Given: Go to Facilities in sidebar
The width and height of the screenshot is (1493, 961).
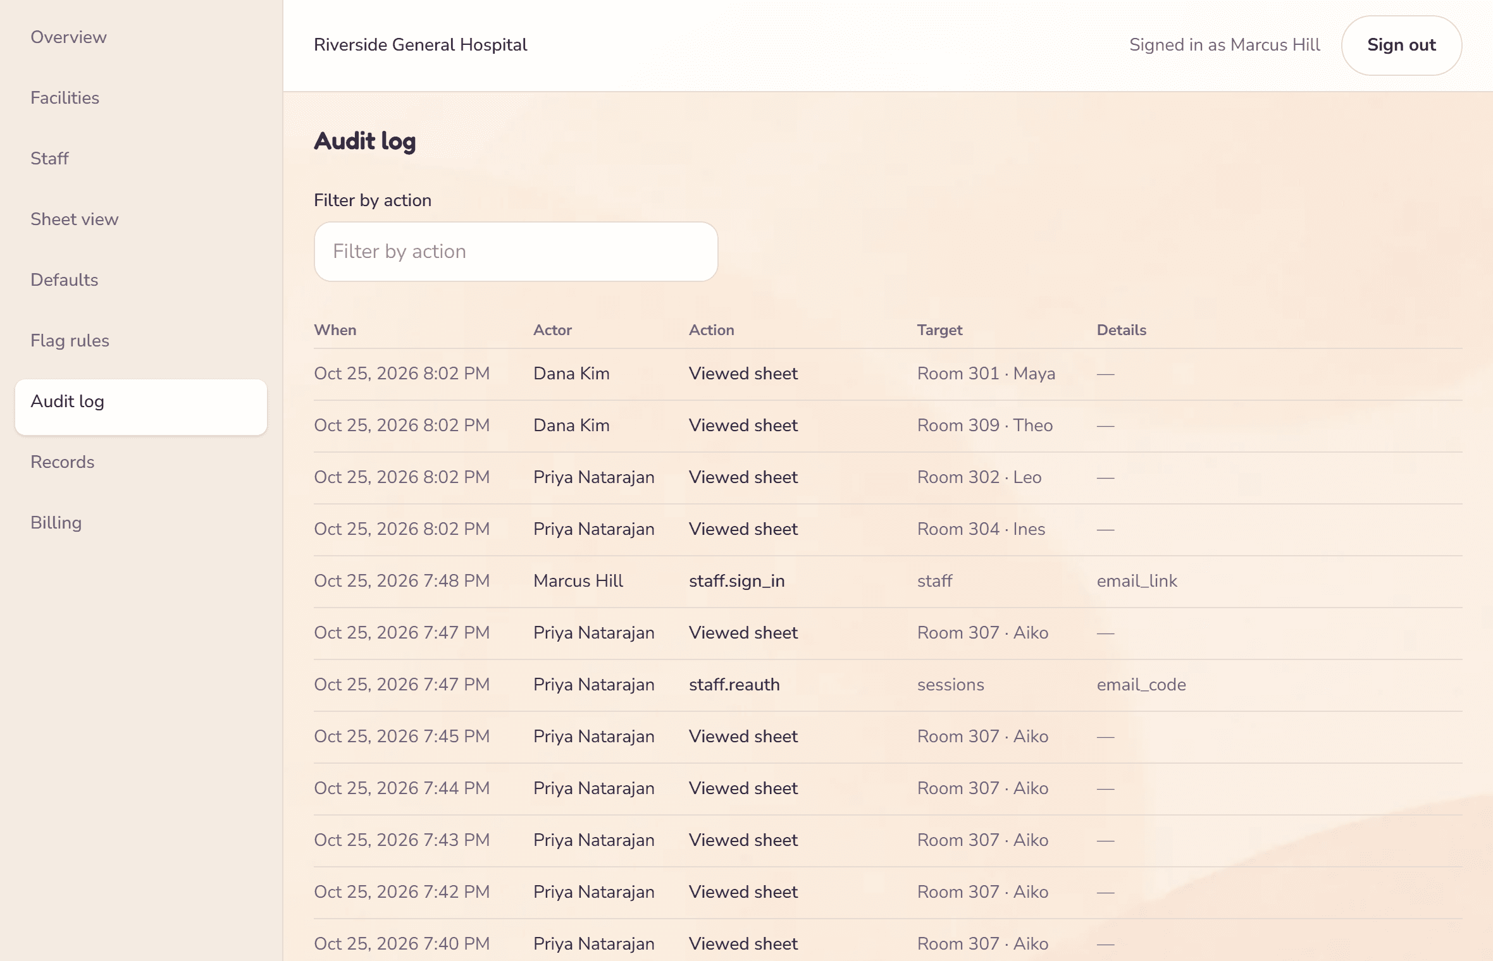Looking at the screenshot, I should (x=65, y=98).
